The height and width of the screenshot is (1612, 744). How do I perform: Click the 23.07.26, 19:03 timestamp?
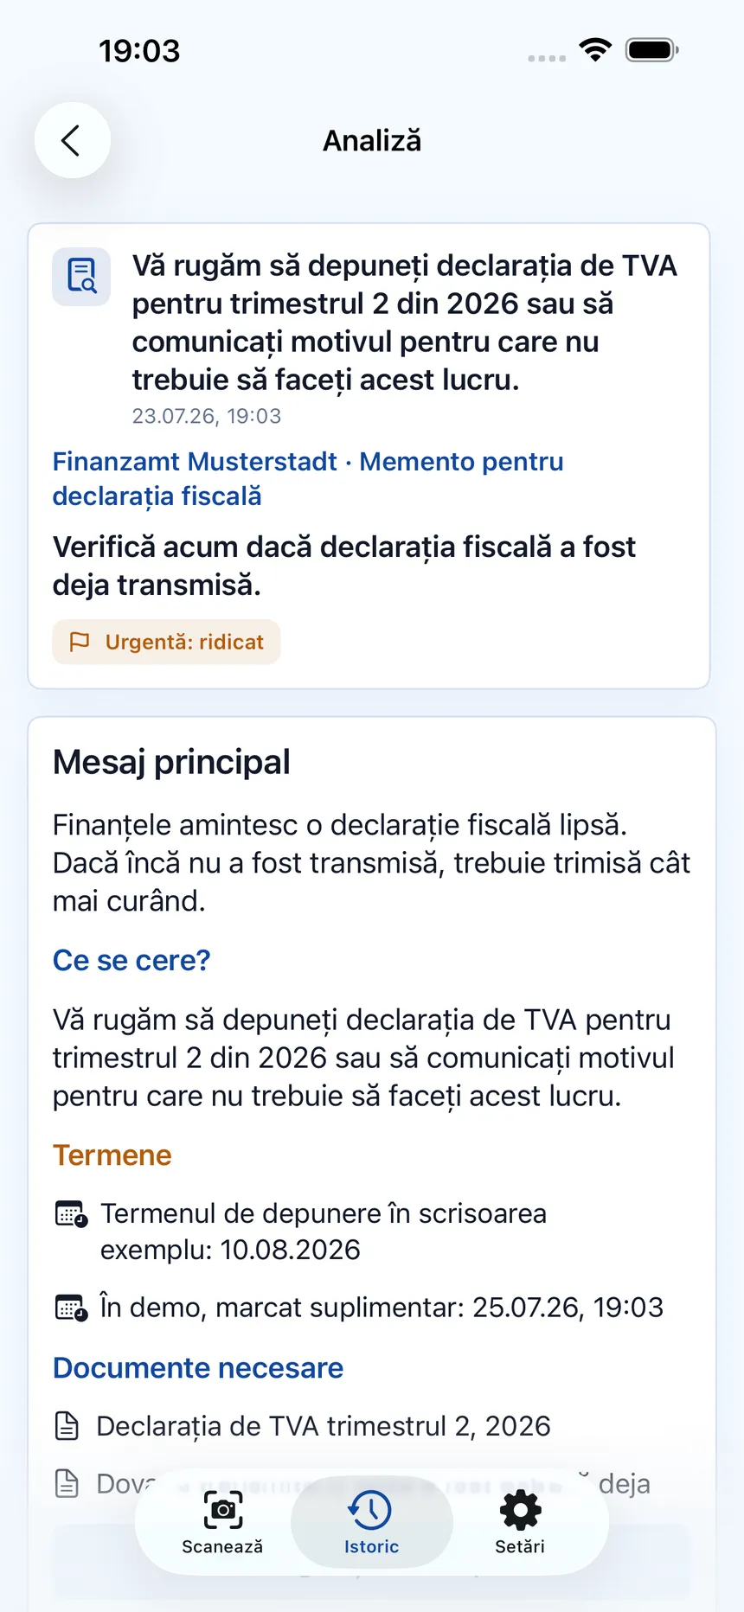coord(207,416)
